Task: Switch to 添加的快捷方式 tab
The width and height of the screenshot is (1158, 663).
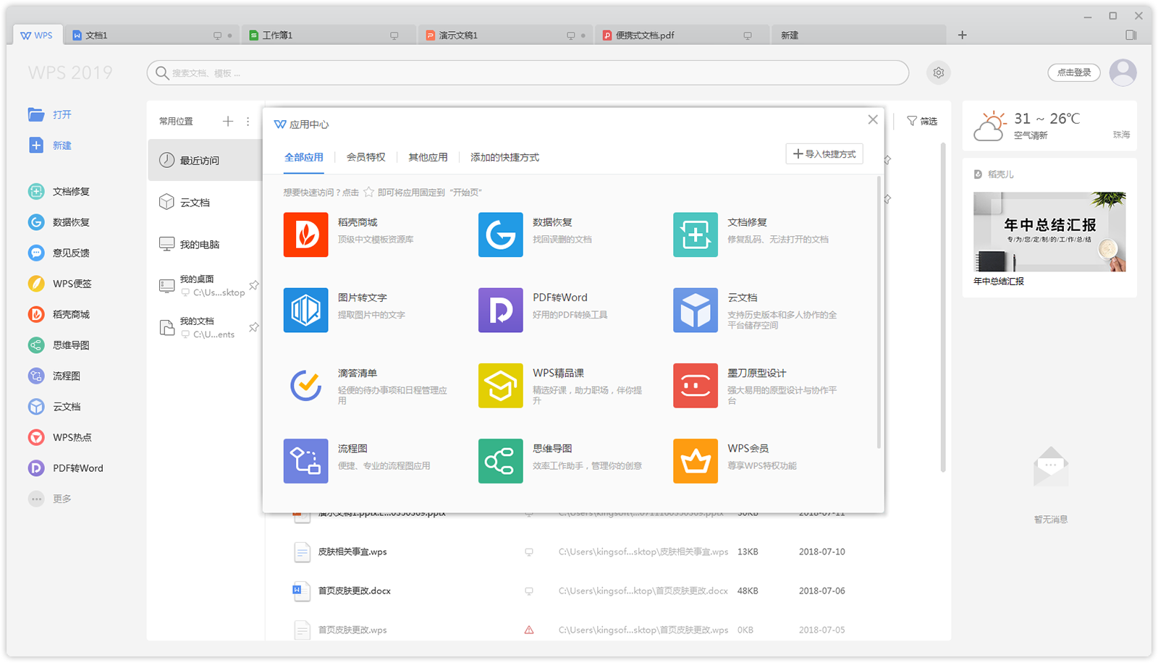Action: [x=504, y=157]
